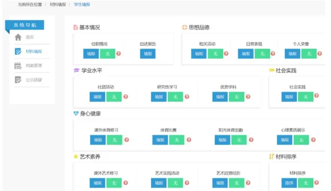331x191 pixels.
Task: Click 填报 under 艺术实践活动
Action: 159,183
